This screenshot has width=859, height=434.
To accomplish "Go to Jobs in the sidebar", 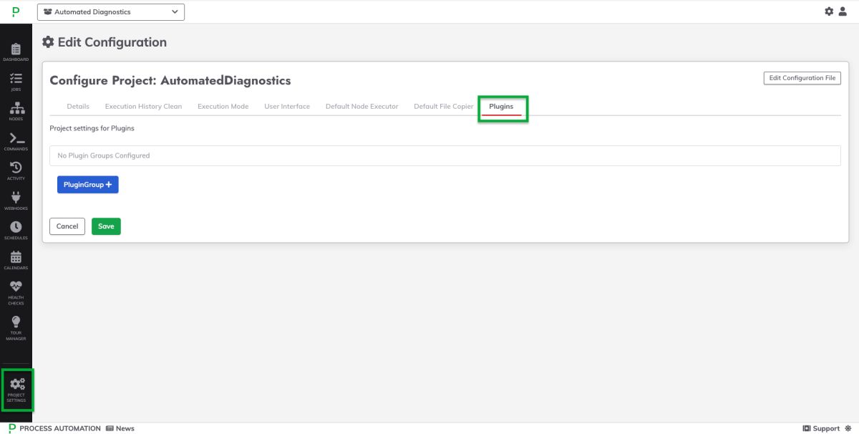I will (x=16, y=82).
